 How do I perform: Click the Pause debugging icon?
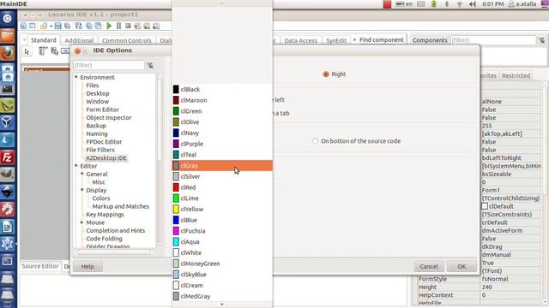click(118, 26)
